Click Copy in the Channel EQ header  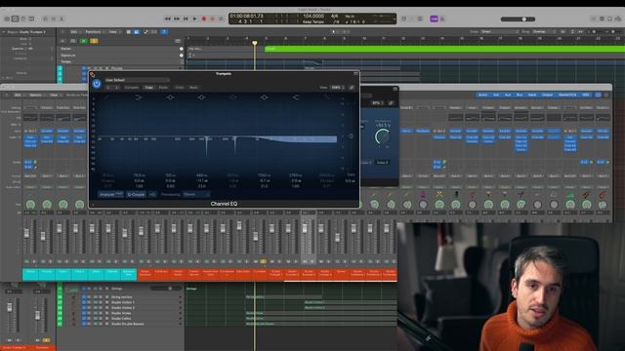pos(149,87)
